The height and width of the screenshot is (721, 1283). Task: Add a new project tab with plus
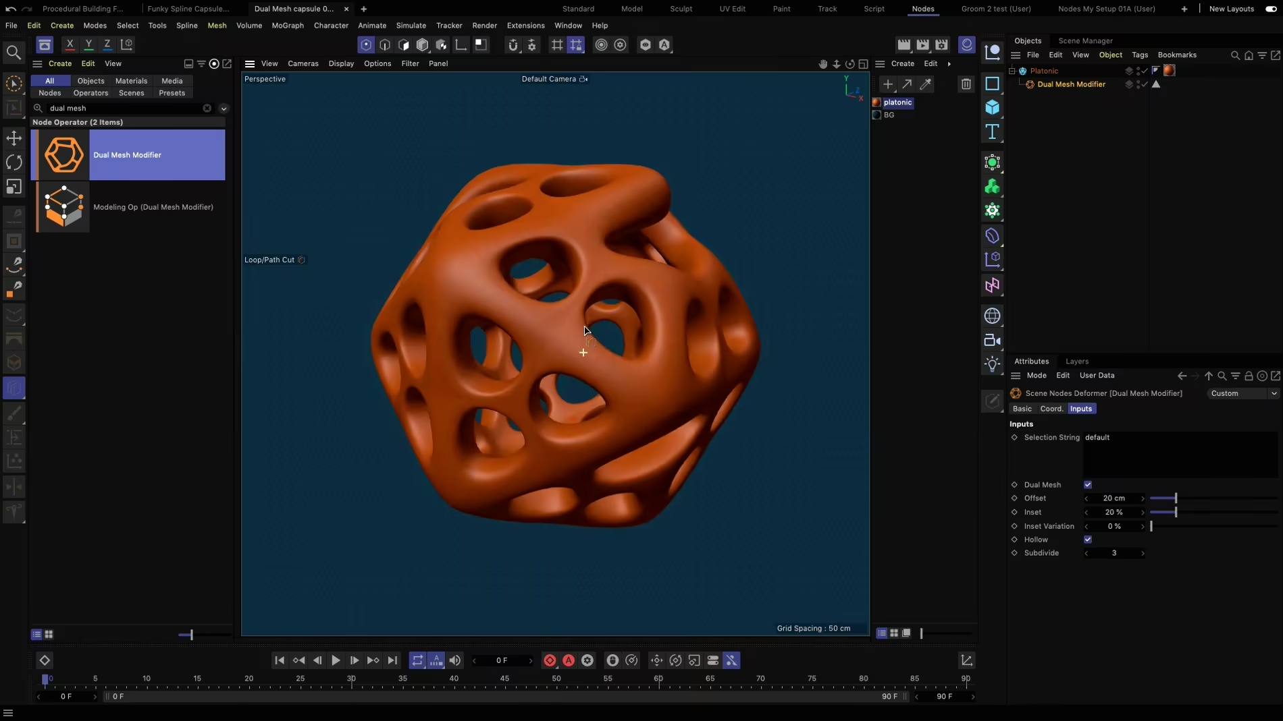[x=363, y=9]
